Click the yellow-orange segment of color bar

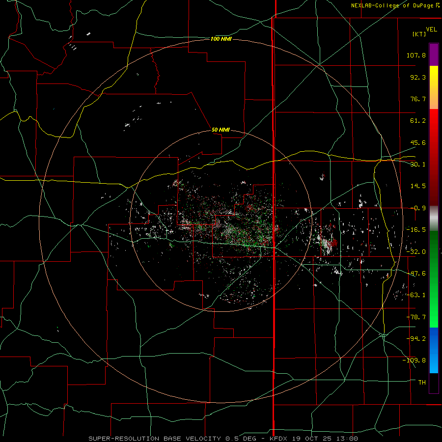[434, 87]
